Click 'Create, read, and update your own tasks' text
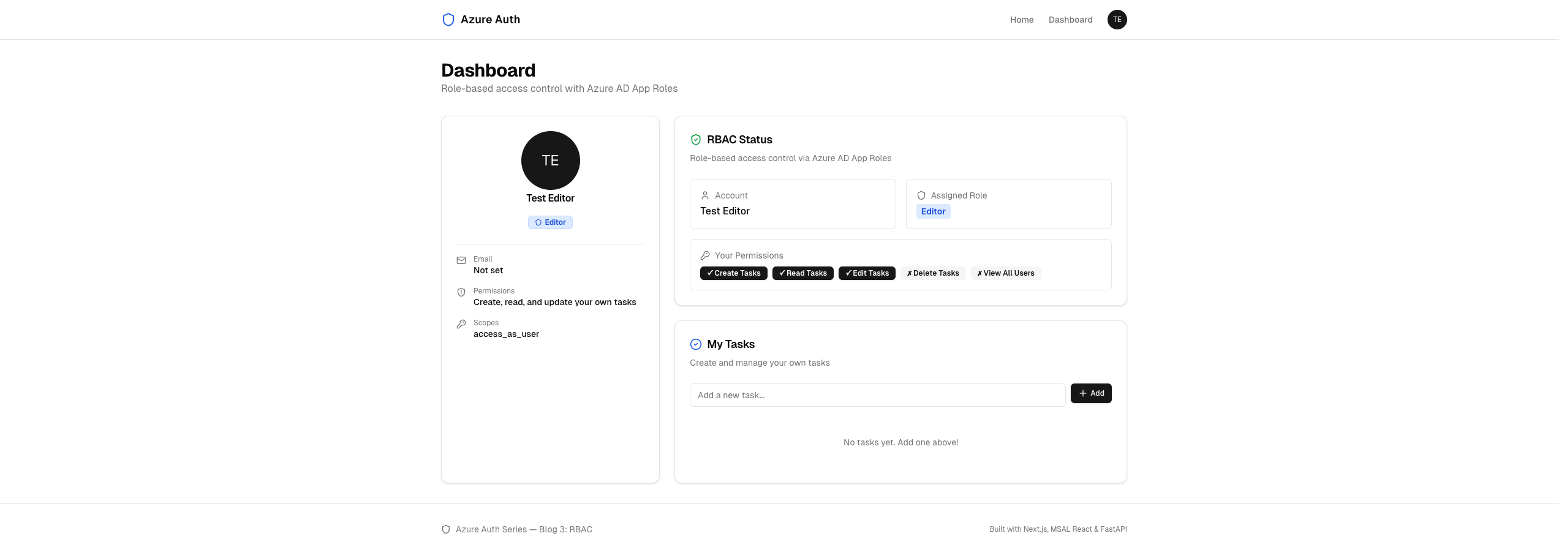The height and width of the screenshot is (555, 1559). (x=554, y=302)
